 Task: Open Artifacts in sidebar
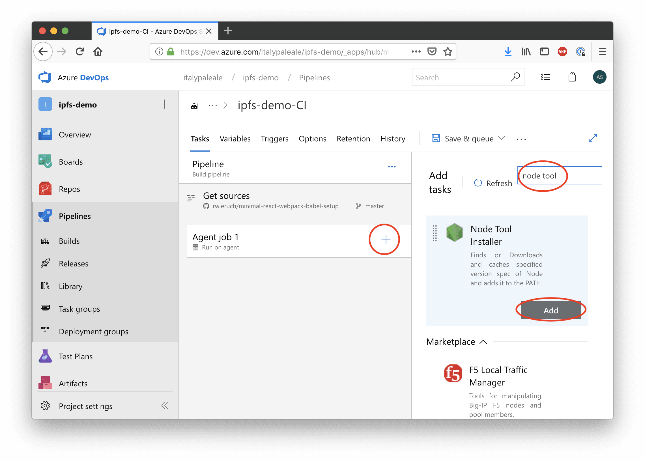click(105, 384)
